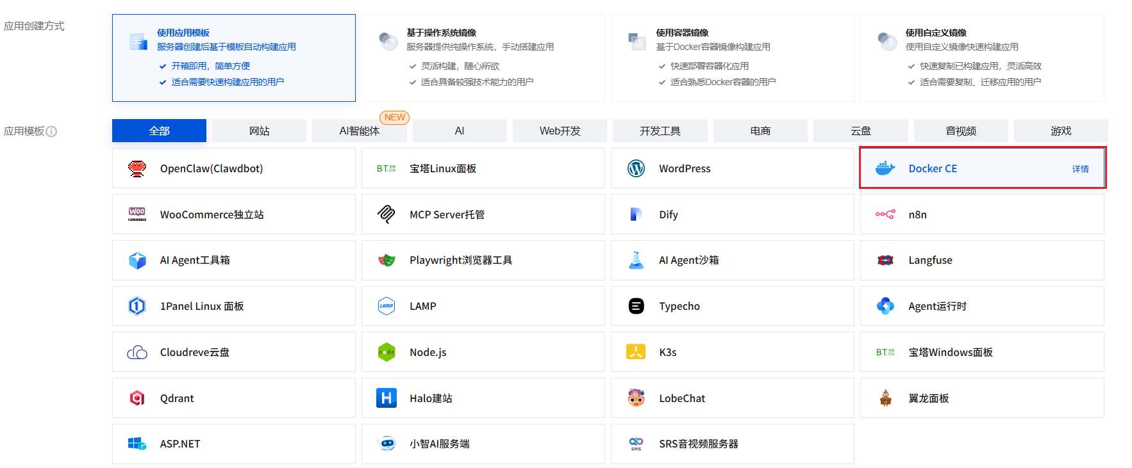Click the n8n workflow icon

click(885, 214)
